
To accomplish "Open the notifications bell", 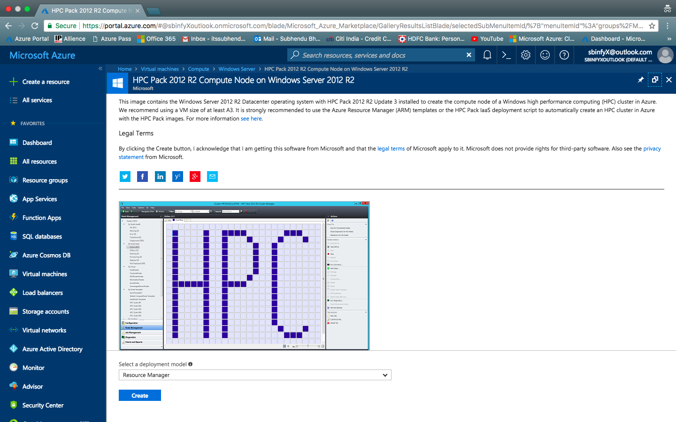I will [x=487, y=55].
